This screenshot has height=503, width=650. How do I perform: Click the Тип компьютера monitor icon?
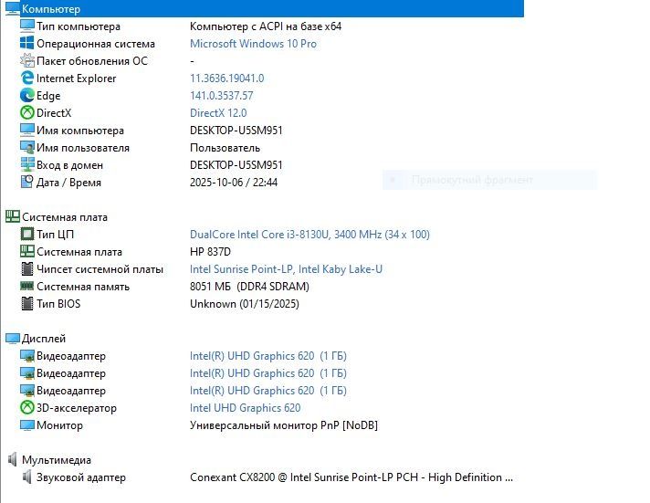27,26
